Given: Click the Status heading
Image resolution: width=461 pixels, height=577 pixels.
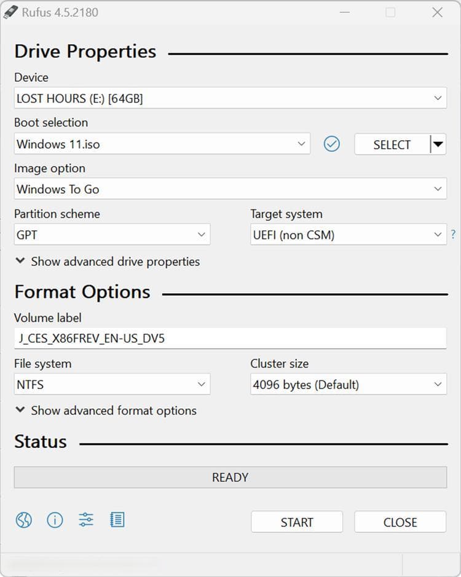Looking at the screenshot, I should 41,441.
